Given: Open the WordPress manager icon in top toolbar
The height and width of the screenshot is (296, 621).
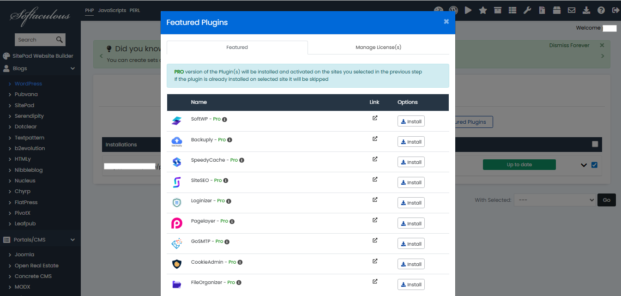Looking at the screenshot, I should tap(453, 10).
